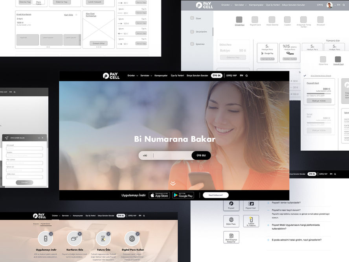The height and width of the screenshot is (262, 349).
Task: Click paper plane icon in Üye İşyeri popup
Action: click(6, 138)
